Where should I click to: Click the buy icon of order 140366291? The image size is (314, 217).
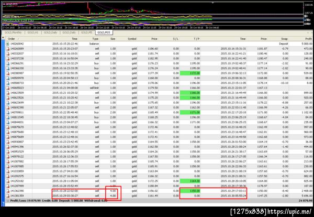8,63
